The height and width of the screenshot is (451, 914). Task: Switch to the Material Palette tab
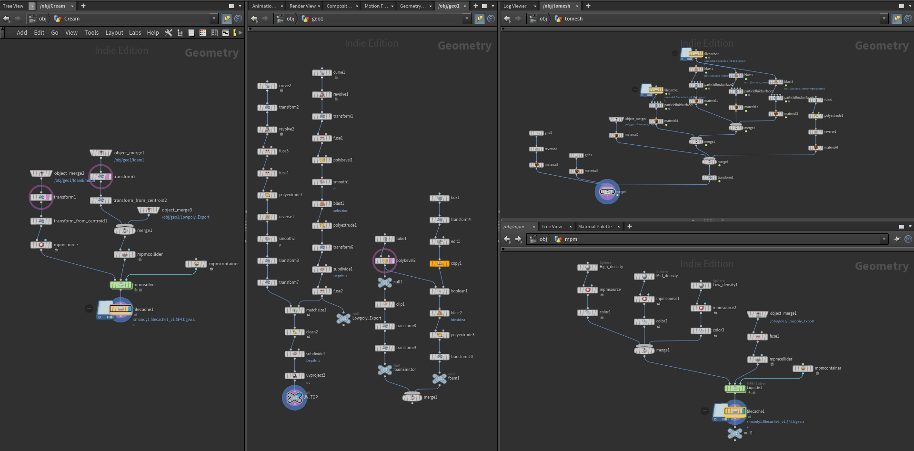pyautogui.click(x=594, y=227)
